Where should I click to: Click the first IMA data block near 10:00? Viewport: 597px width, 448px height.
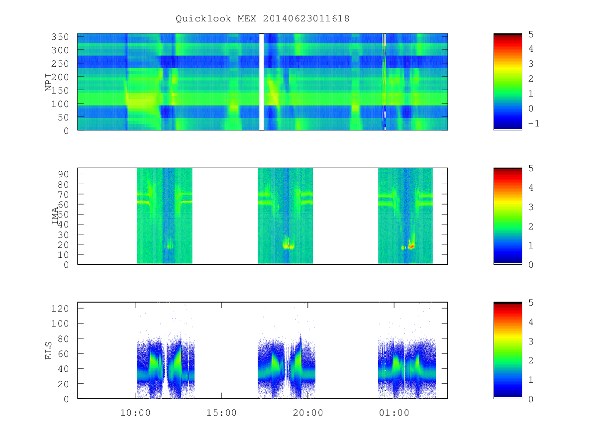[165, 216]
